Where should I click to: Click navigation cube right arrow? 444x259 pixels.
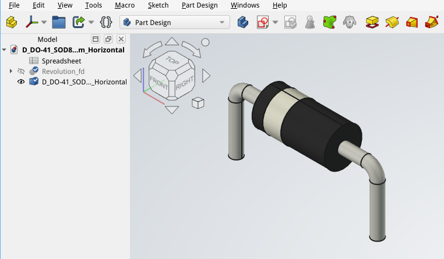pyautogui.click(x=206, y=76)
